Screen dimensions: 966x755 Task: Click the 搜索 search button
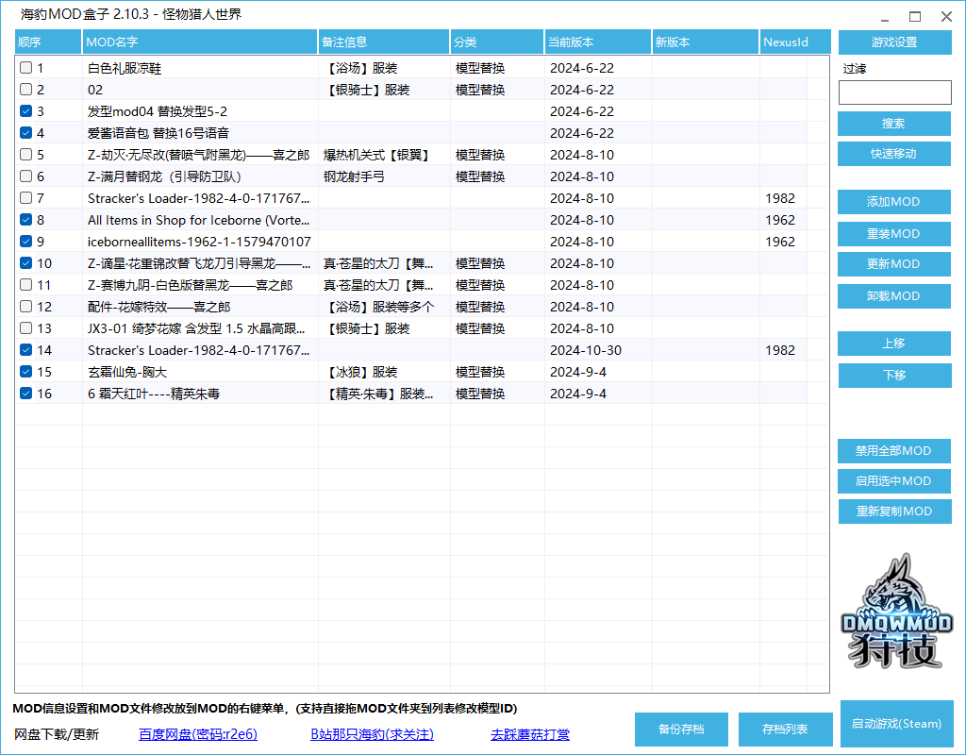pos(894,124)
